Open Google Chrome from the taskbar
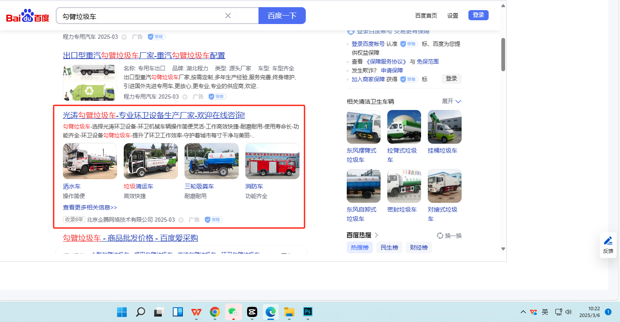 [x=215, y=312]
